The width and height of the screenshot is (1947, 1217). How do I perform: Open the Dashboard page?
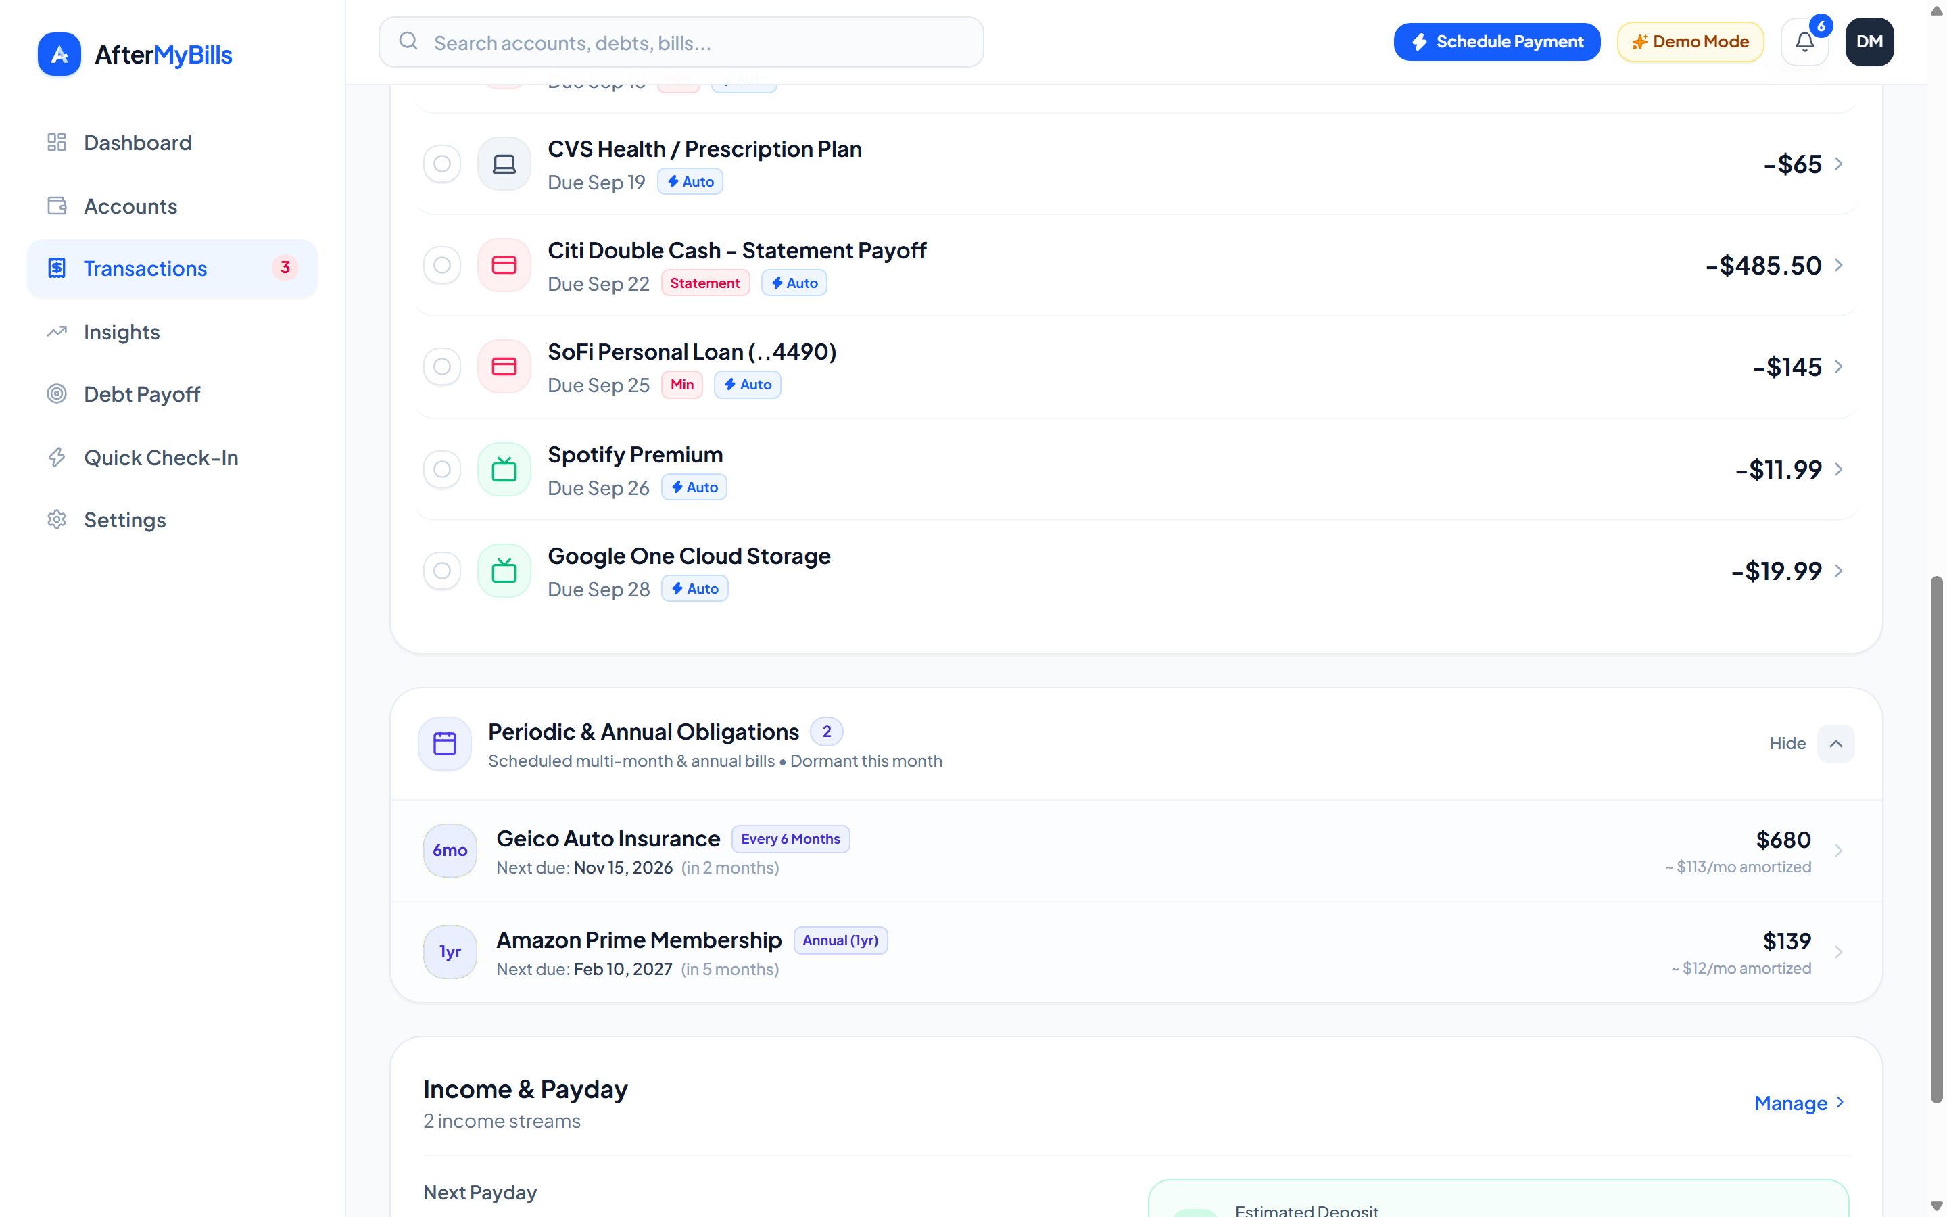tap(172, 143)
